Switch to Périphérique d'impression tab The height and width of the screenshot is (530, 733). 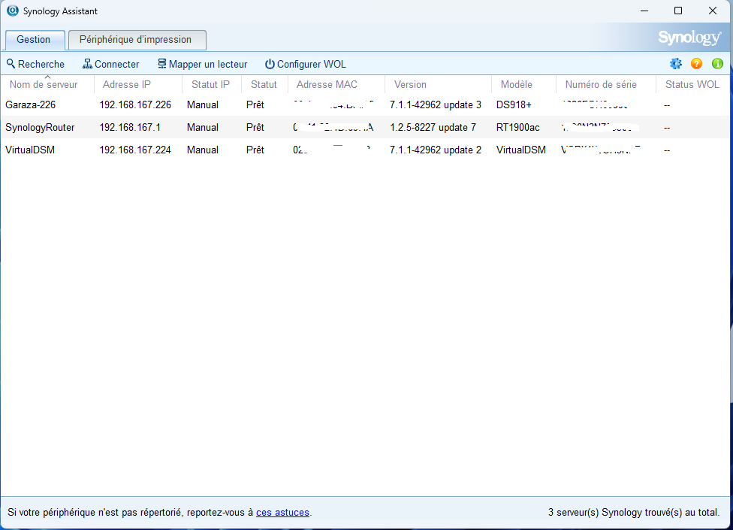[x=137, y=40]
